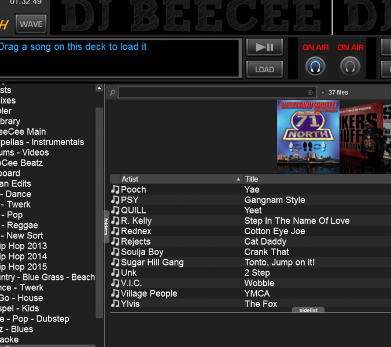Focus the song search field

[217, 93]
